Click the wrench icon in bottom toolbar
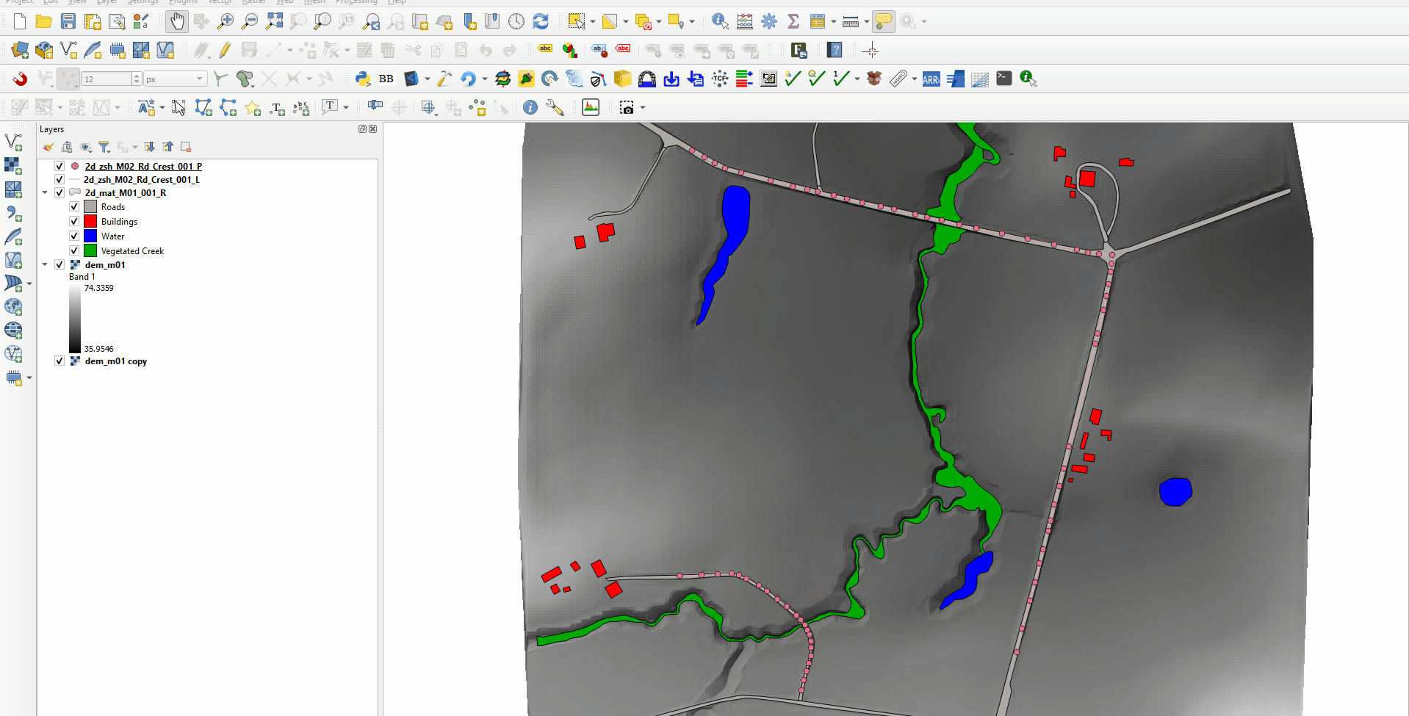Screen dimensions: 1409x716 555,107
